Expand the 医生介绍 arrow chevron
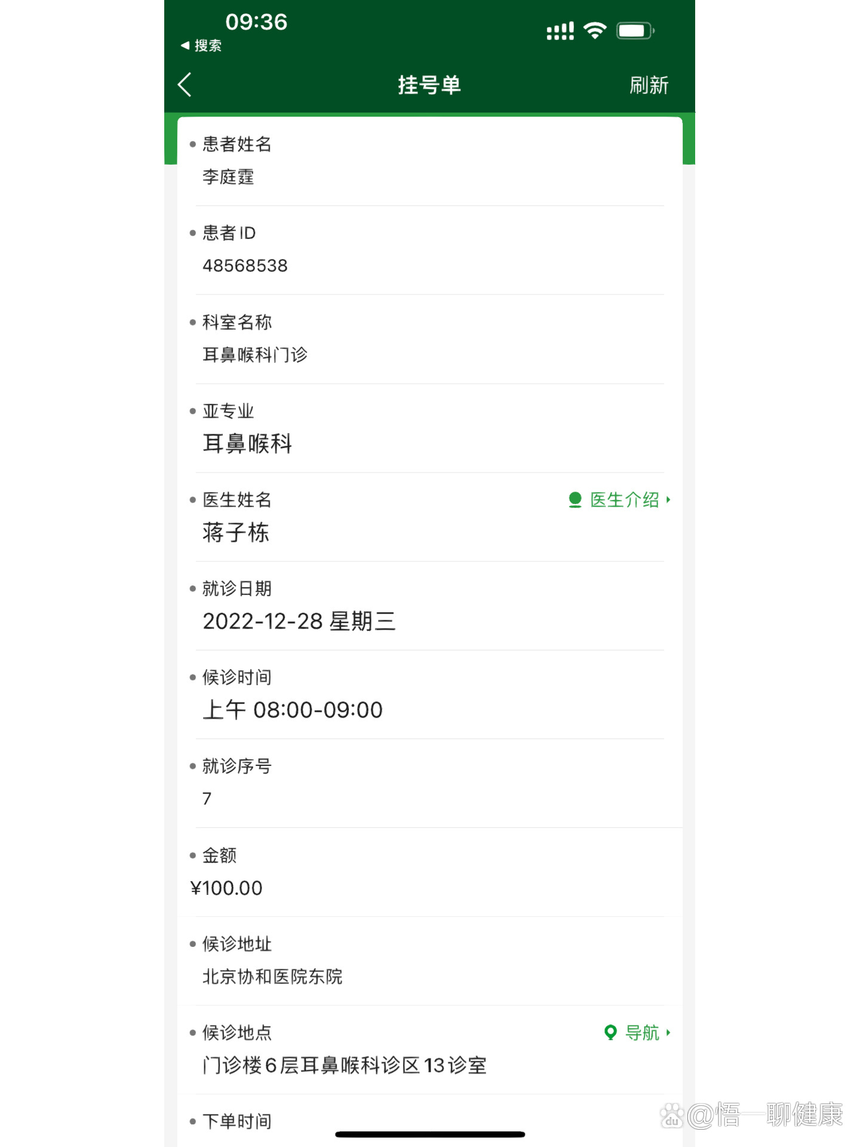This screenshot has width=860, height=1147. (668, 499)
